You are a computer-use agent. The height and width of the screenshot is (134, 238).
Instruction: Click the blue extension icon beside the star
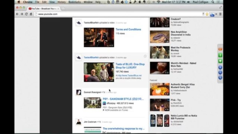tap(212, 15)
